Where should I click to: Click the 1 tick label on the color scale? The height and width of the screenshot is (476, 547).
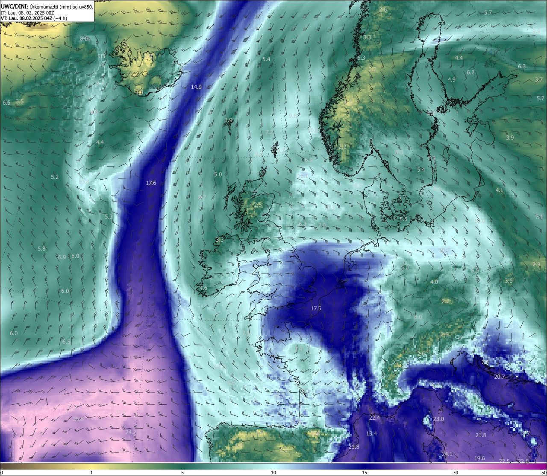(91, 472)
